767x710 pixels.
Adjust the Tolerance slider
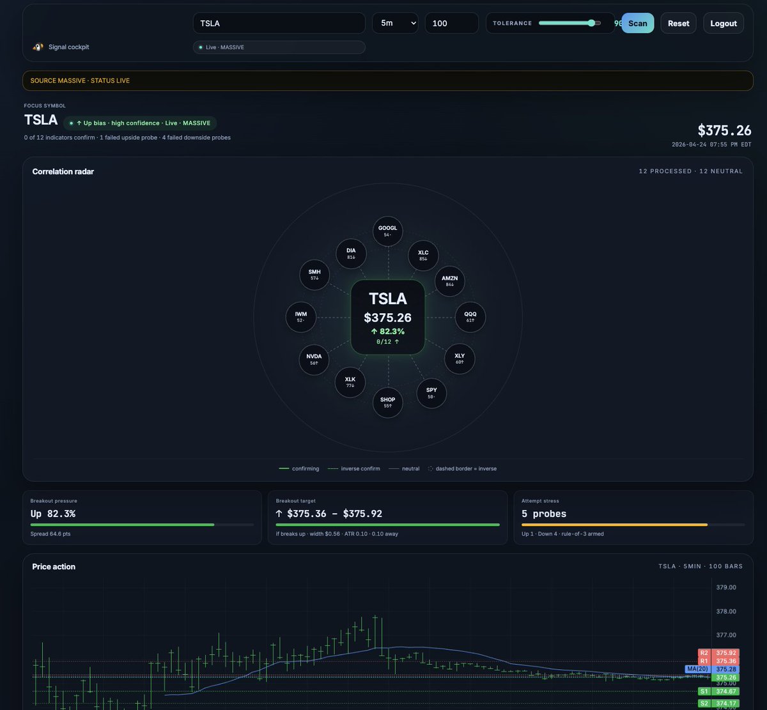(569, 23)
